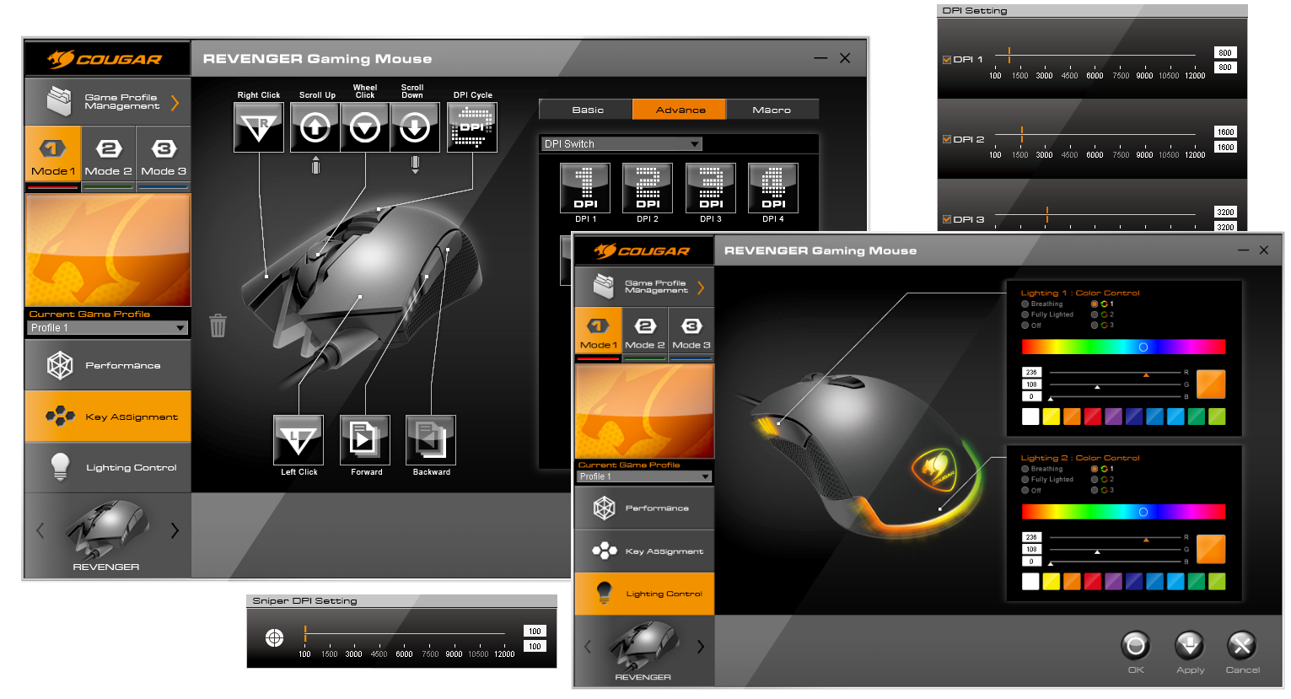The width and height of the screenshot is (1291, 699).
Task: Select Mode 2 in Lighting window
Action: coord(645,332)
